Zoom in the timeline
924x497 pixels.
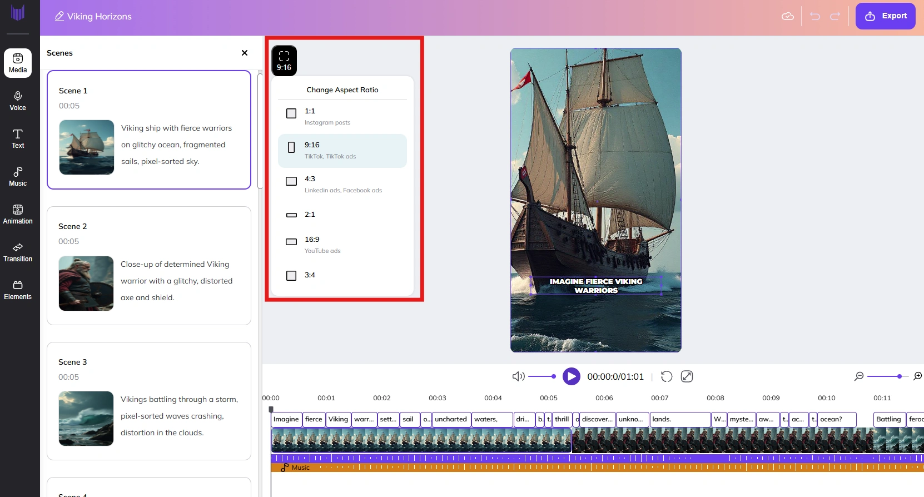point(918,376)
